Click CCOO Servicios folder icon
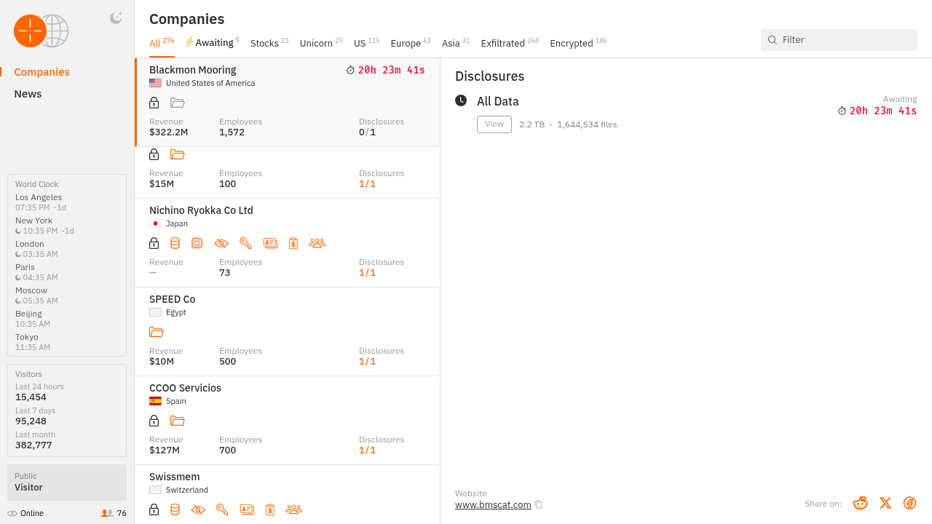The image size is (932, 524). coord(177,421)
